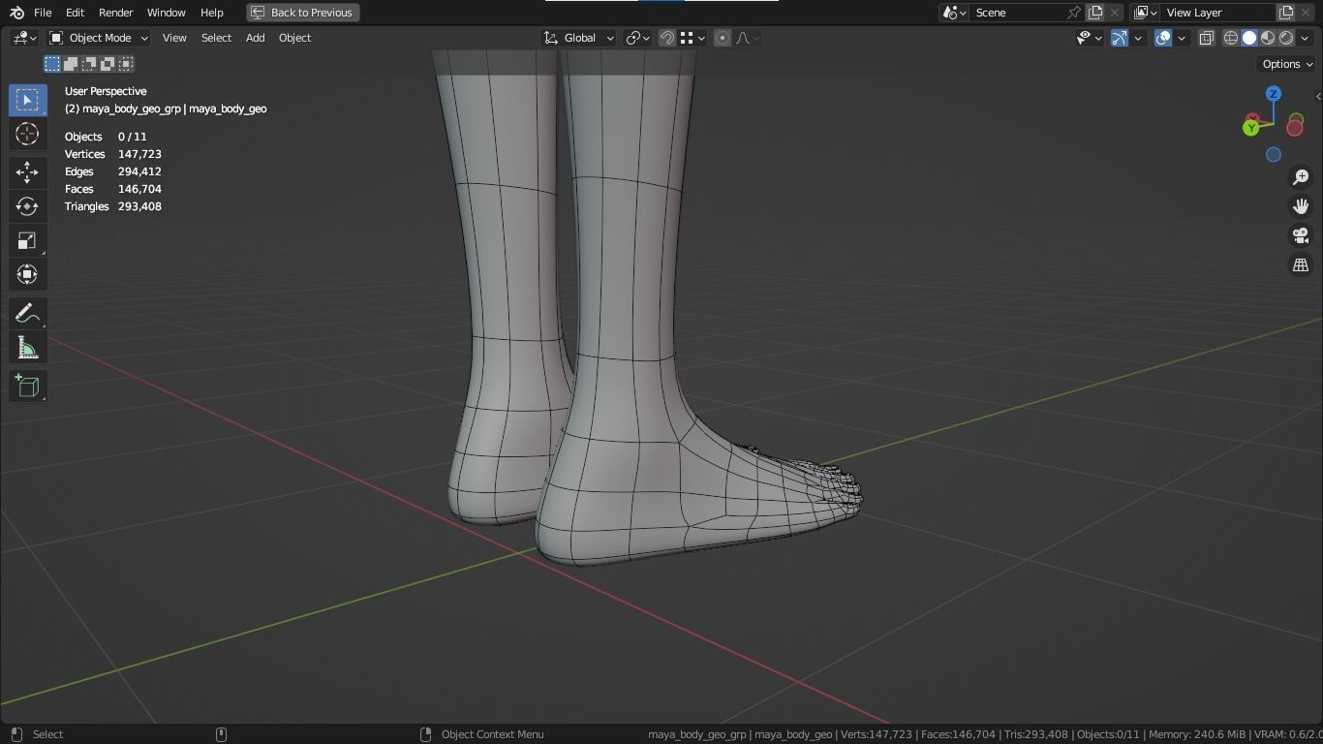1323x744 pixels.
Task: Open the editor type dropdown
Action: pos(24,38)
